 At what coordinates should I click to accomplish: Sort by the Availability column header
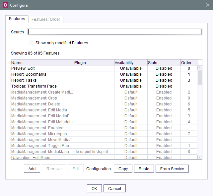coord(131,62)
